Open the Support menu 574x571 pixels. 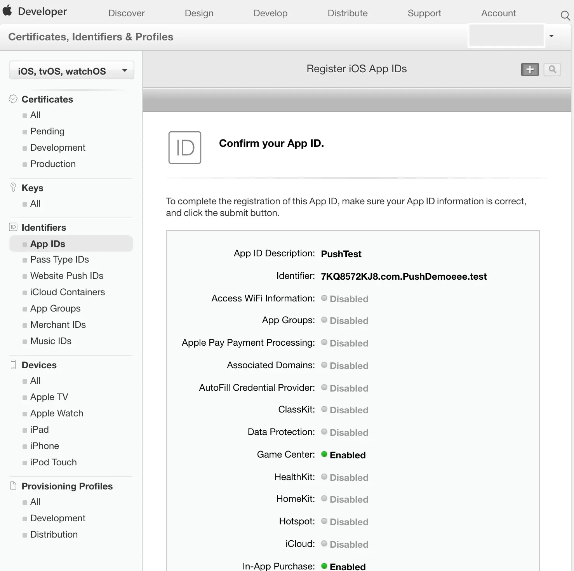(424, 13)
